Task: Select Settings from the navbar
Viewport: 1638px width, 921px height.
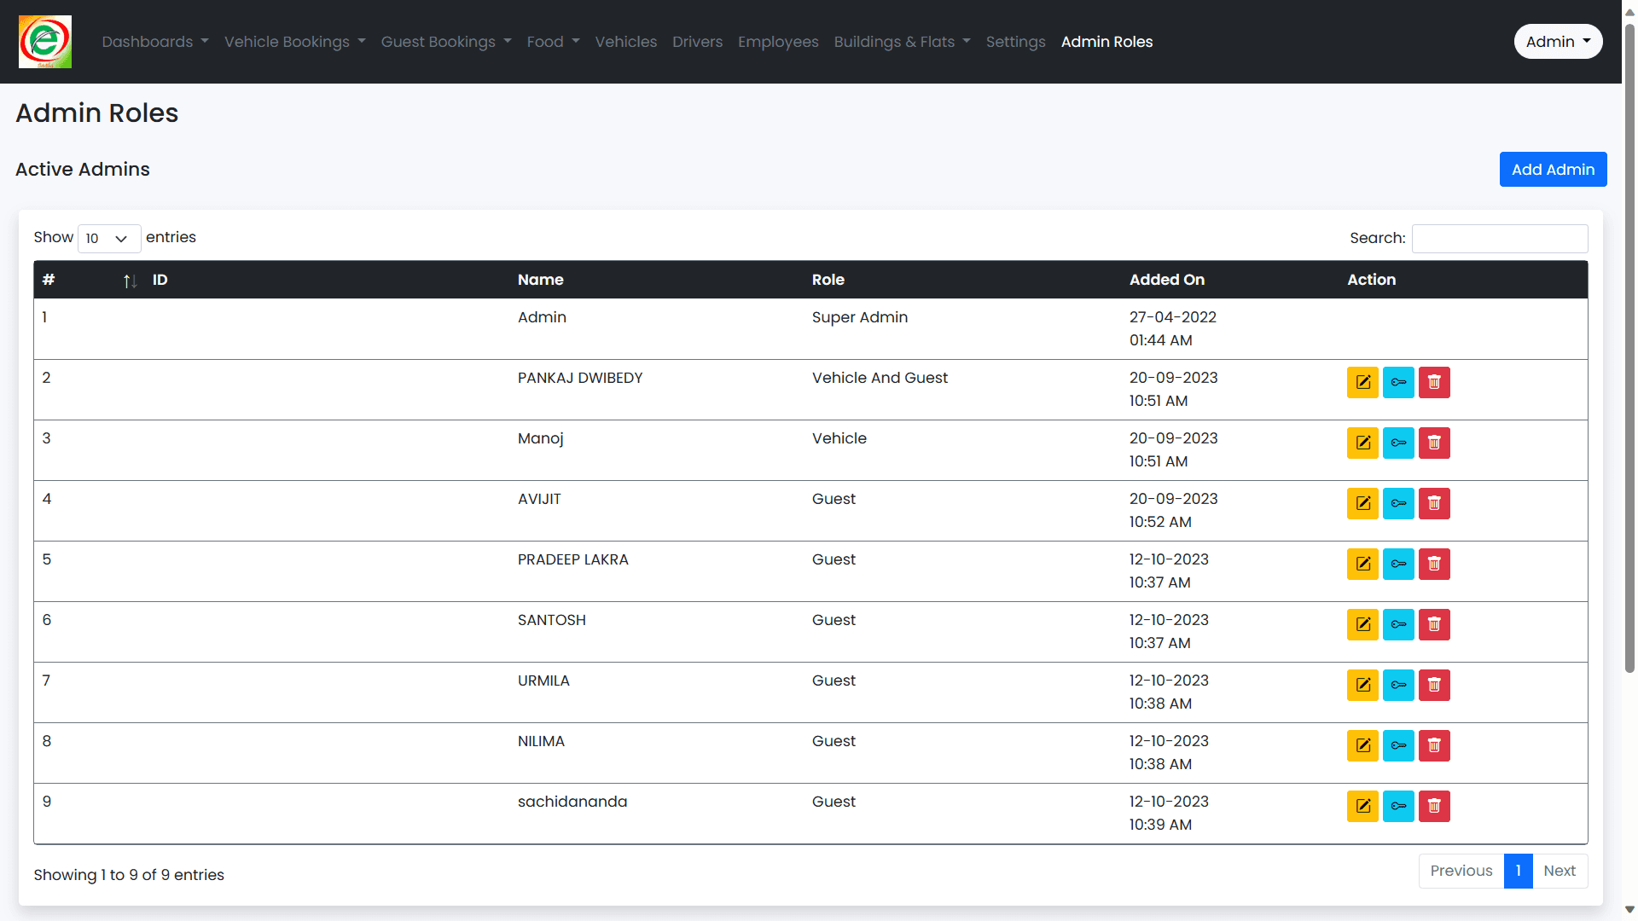Action: coord(1015,41)
